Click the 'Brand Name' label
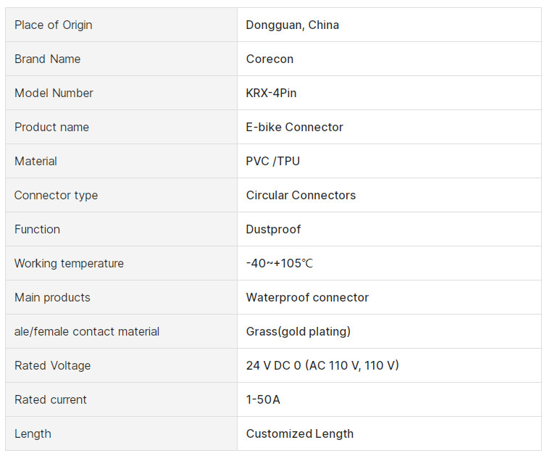 pos(47,59)
